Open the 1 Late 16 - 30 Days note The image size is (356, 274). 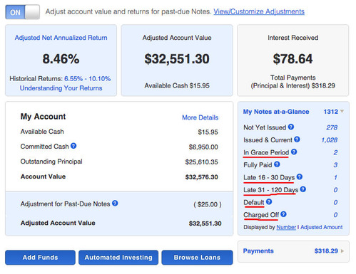click(335, 177)
